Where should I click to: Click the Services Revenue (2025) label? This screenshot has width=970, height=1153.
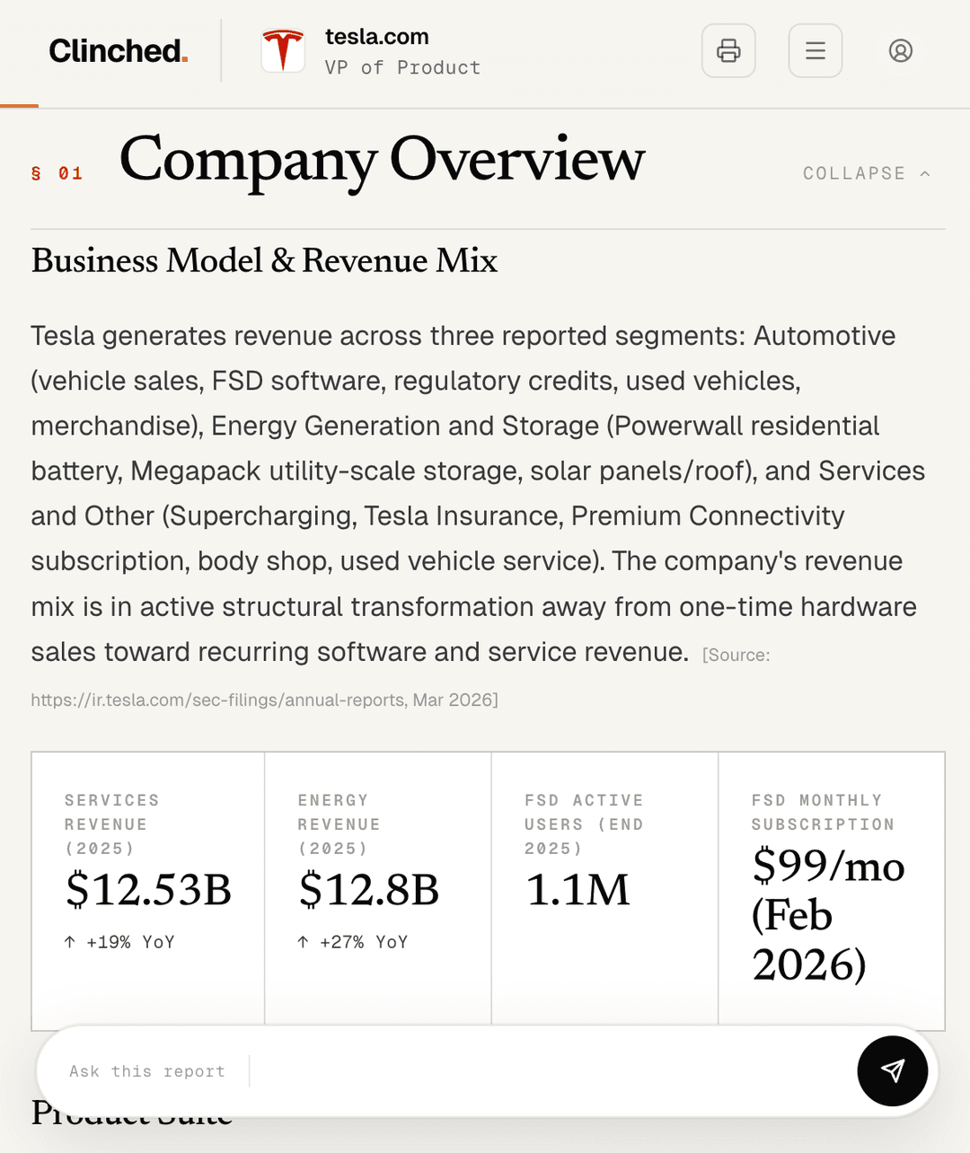[111, 824]
